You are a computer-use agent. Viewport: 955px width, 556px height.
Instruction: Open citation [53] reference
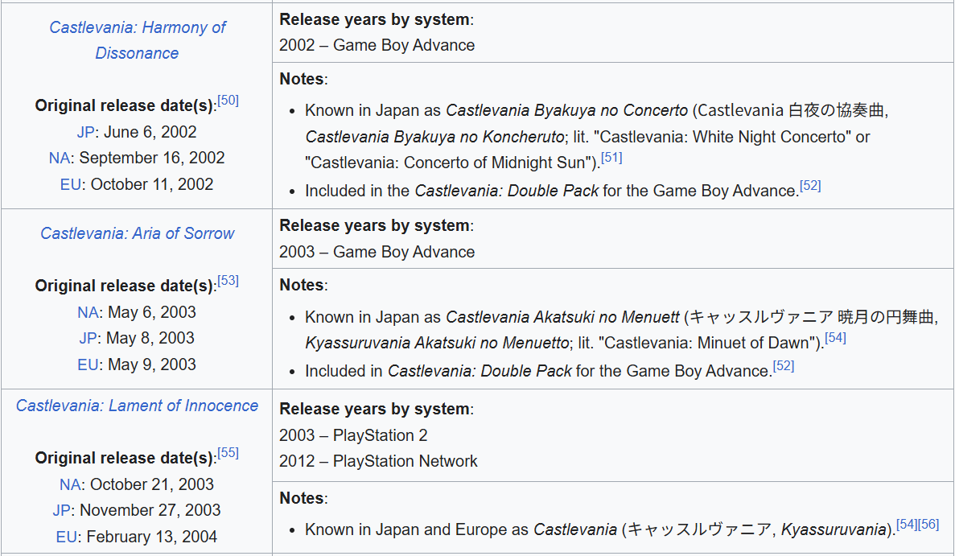228,281
